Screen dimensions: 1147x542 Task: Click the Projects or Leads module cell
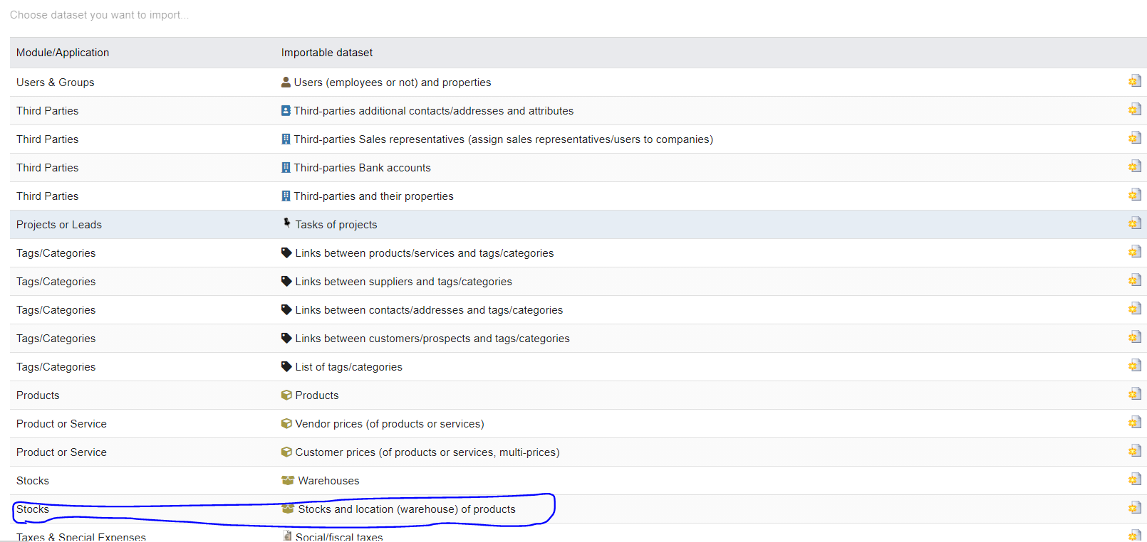[59, 225]
